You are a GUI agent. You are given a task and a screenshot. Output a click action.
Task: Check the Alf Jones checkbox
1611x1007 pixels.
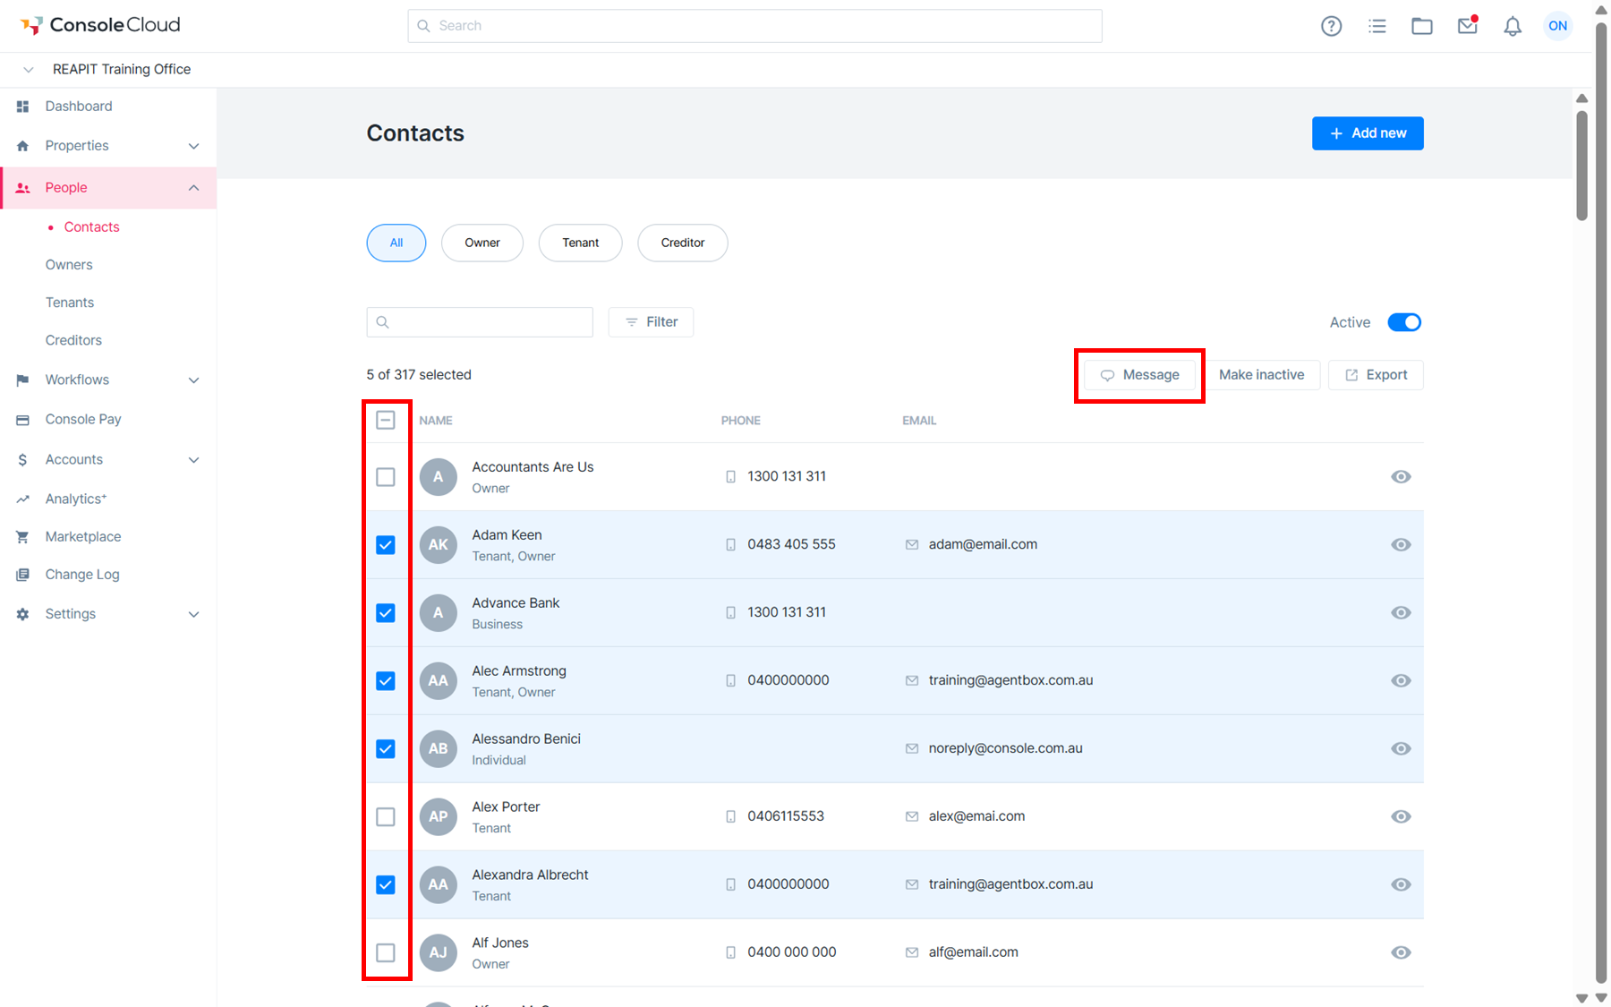point(386,953)
